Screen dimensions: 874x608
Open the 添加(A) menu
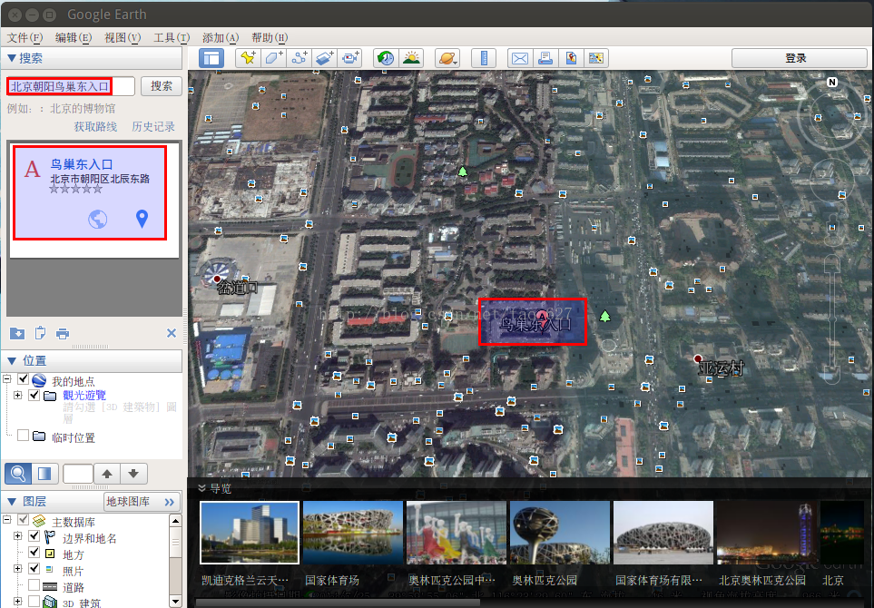click(221, 37)
